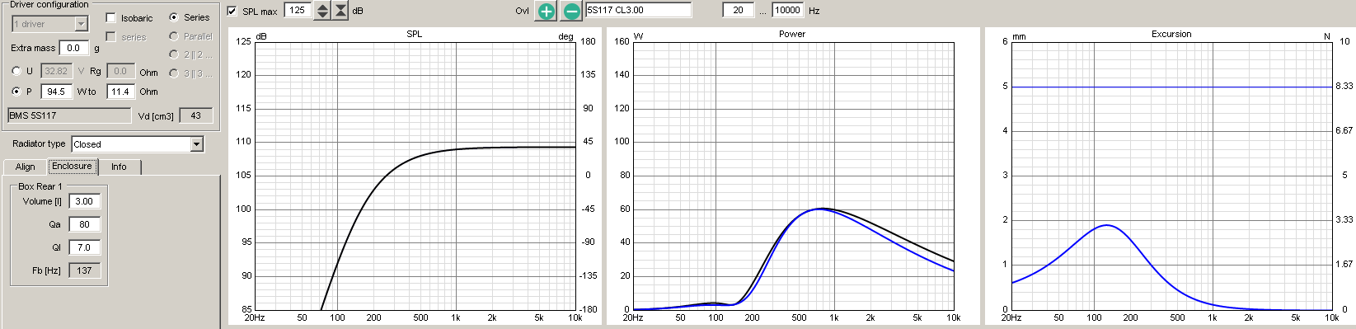Switch to Info tab
The image size is (1356, 329).
coord(120,167)
